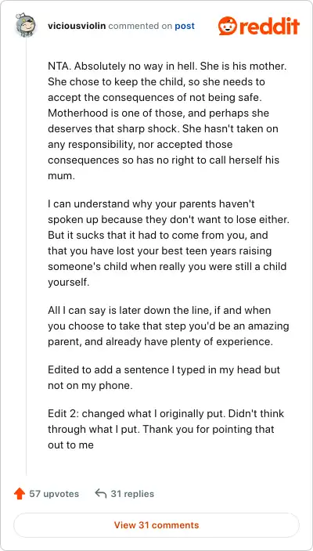Select the '57 upvotes' count text
Screen dimensions: 313x551
(x=54, y=494)
